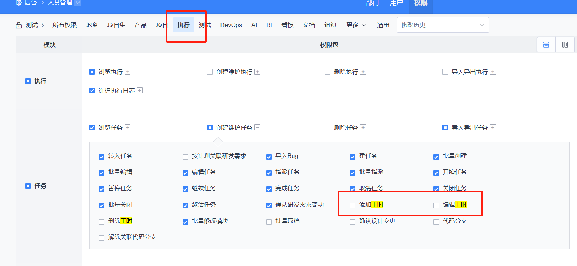Uncheck the 批量编辑 checkbox
The image size is (577, 266).
point(101,173)
